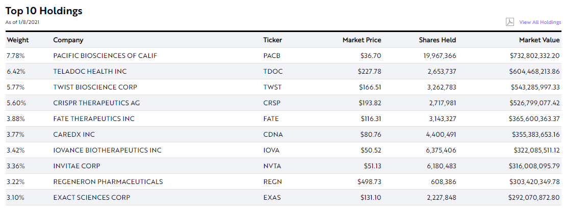The image size is (564, 213).
Task: Select Pacific Biosciences of Calif company name
Action: (105, 56)
